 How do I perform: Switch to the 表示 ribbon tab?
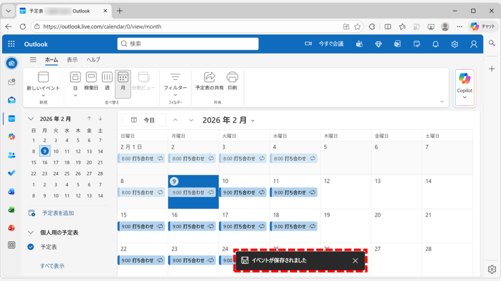(x=72, y=60)
